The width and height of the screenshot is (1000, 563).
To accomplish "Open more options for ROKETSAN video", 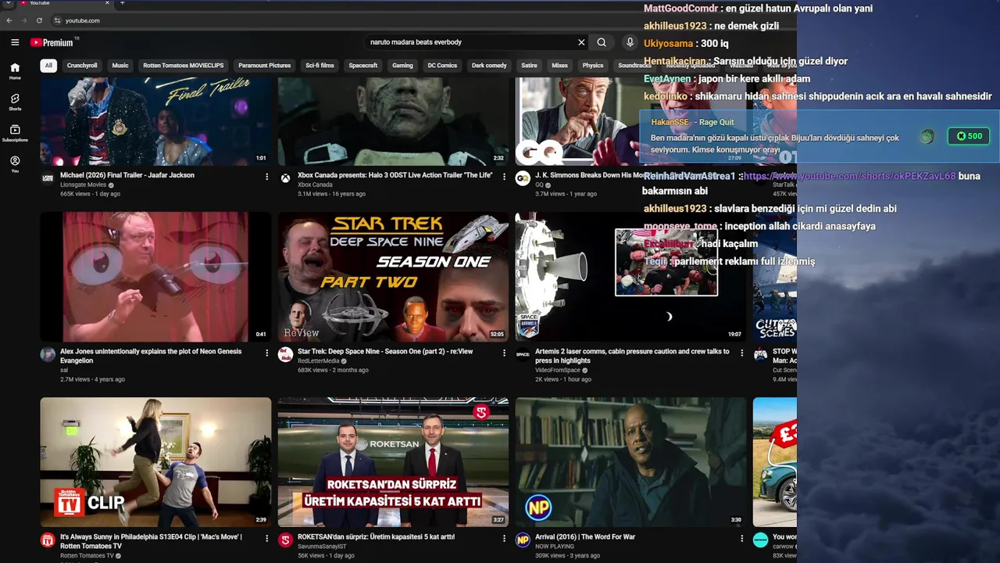I will point(504,538).
